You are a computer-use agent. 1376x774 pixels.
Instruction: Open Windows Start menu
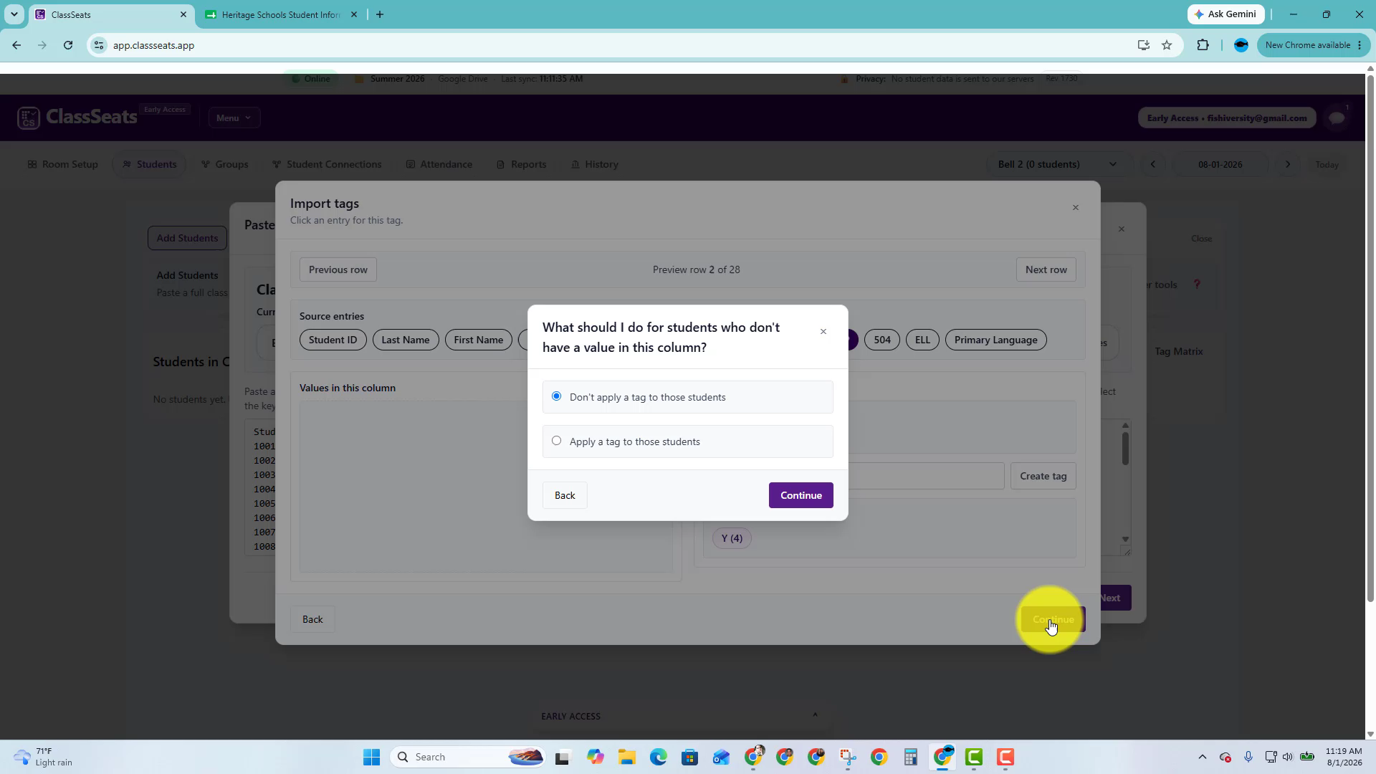point(371,757)
